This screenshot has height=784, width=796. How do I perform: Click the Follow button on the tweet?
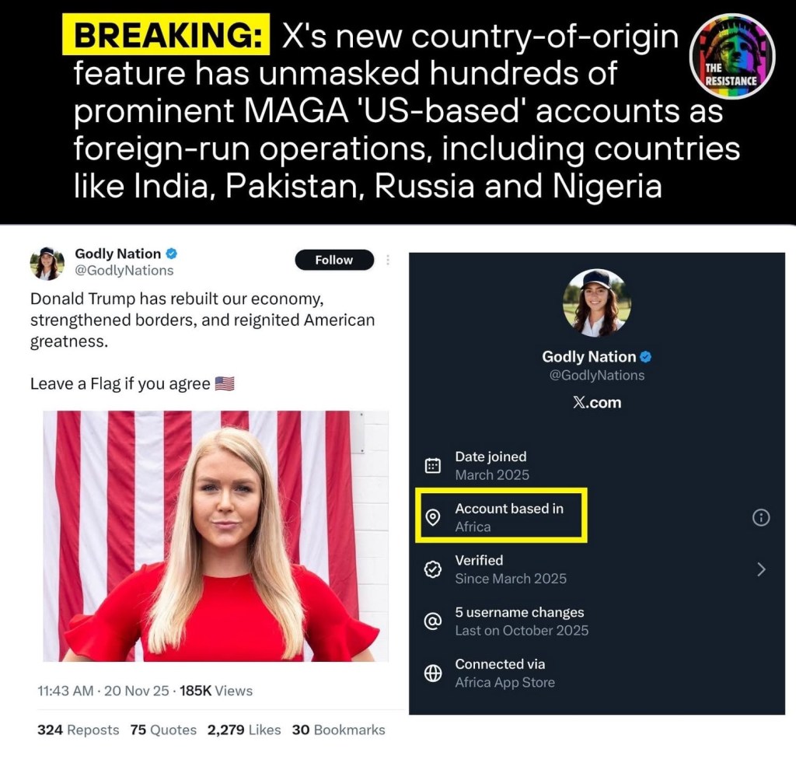334,260
